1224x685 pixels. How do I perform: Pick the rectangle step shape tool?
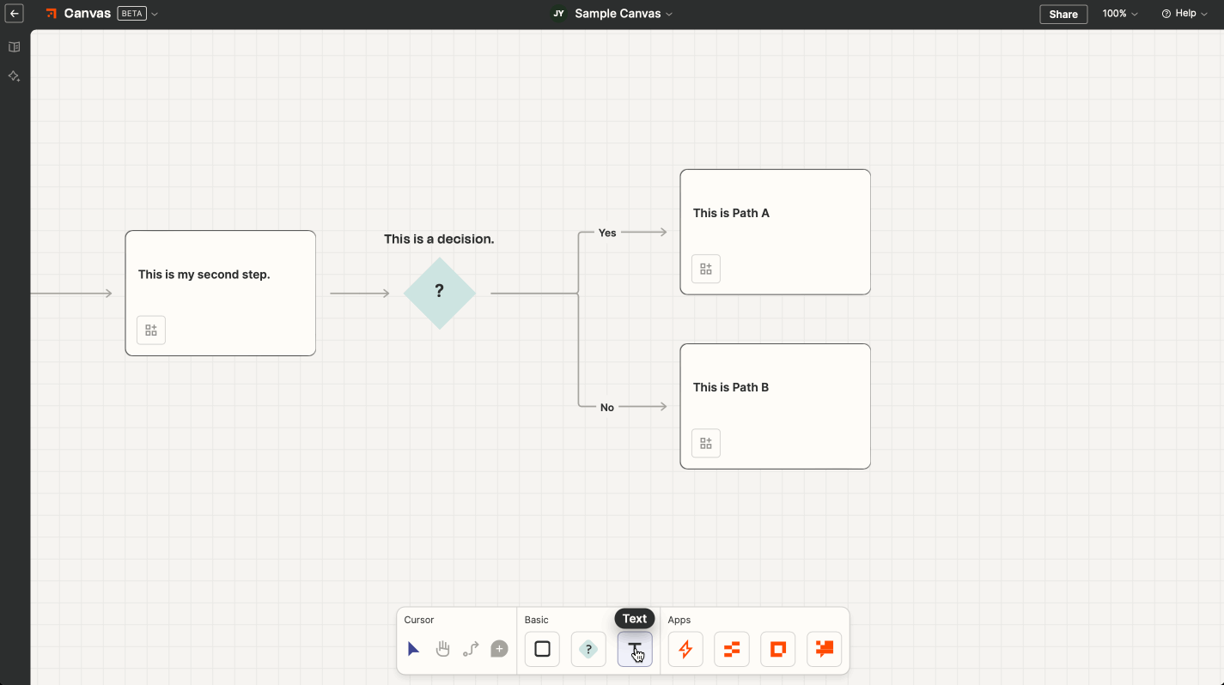542,649
